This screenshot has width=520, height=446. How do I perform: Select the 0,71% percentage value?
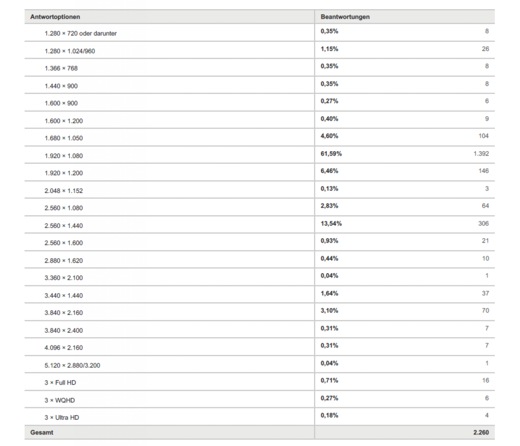[329, 380]
